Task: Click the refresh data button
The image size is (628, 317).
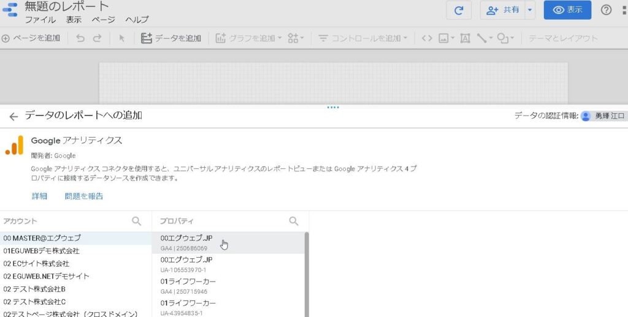Action: (459, 10)
